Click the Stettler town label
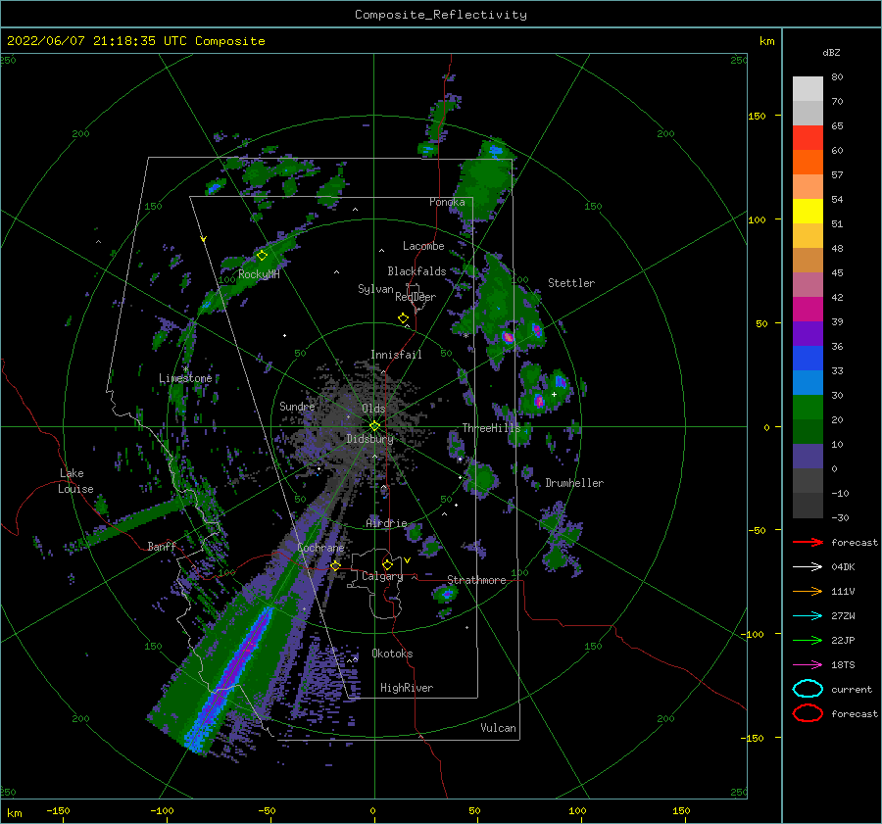The width and height of the screenshot is (882, 824). pos(571,283)
